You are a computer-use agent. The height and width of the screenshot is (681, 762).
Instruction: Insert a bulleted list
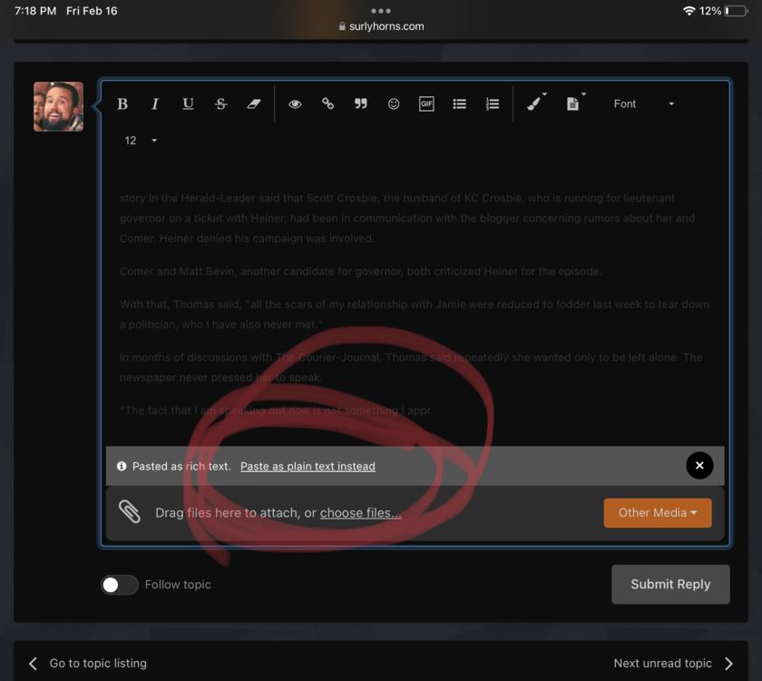(459, 104)
